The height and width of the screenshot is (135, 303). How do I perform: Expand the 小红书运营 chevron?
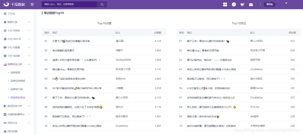(x=29, y=56)
